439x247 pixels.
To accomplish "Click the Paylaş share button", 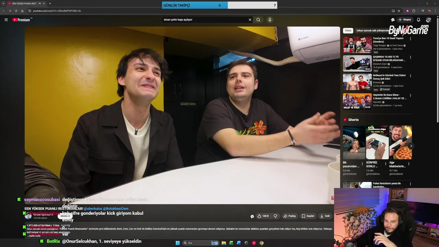I will coord(289,216).
